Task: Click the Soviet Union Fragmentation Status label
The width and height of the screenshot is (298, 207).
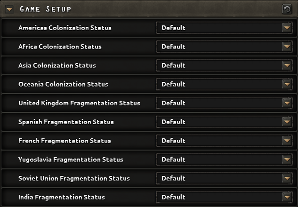Action: click(x=74, y=178)
